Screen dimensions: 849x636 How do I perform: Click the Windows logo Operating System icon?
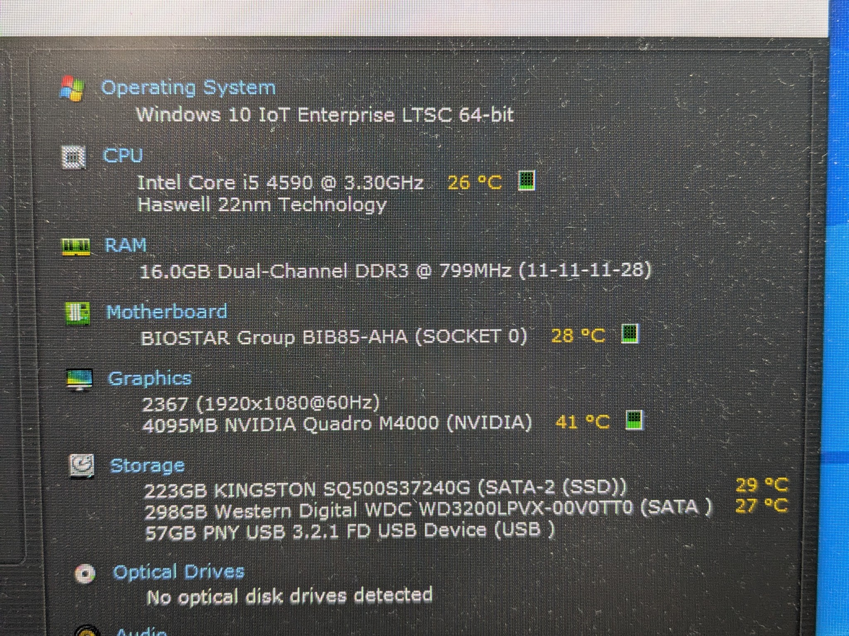72,89
